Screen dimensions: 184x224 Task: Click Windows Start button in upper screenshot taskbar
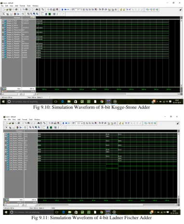[3, 101]
